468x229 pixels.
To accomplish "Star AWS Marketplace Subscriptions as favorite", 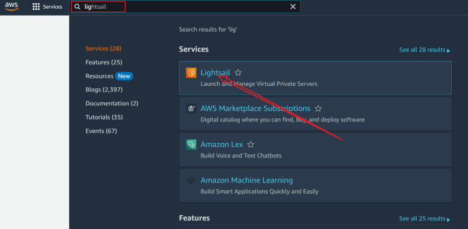I will click(318, 108).
